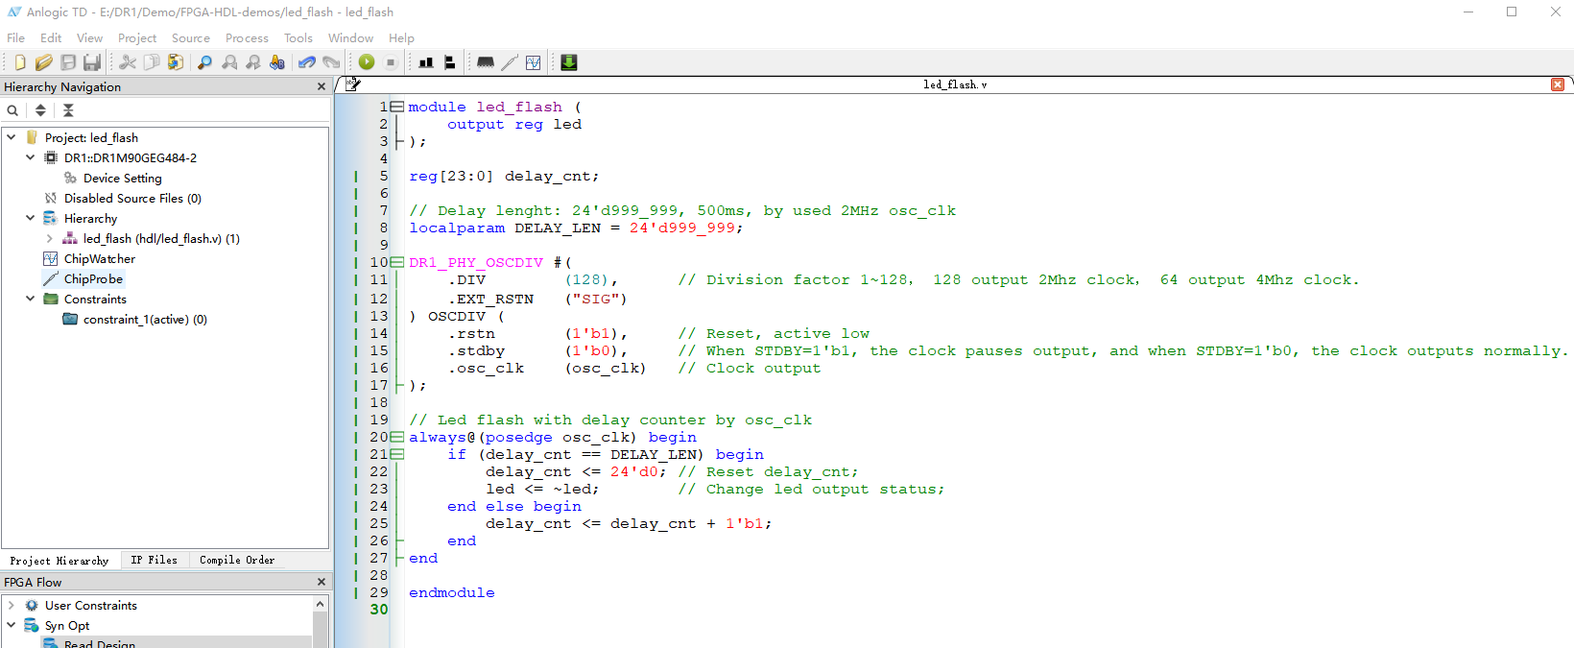1574x648 pixels.
Task: Open the View menu
Action: [90, 37]
